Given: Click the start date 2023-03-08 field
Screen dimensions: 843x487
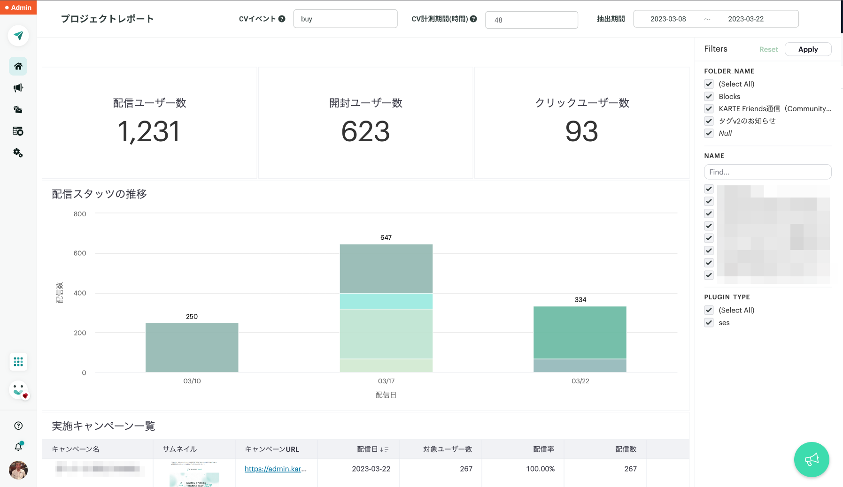Looking at the screenshot, I should pos(668,19).
